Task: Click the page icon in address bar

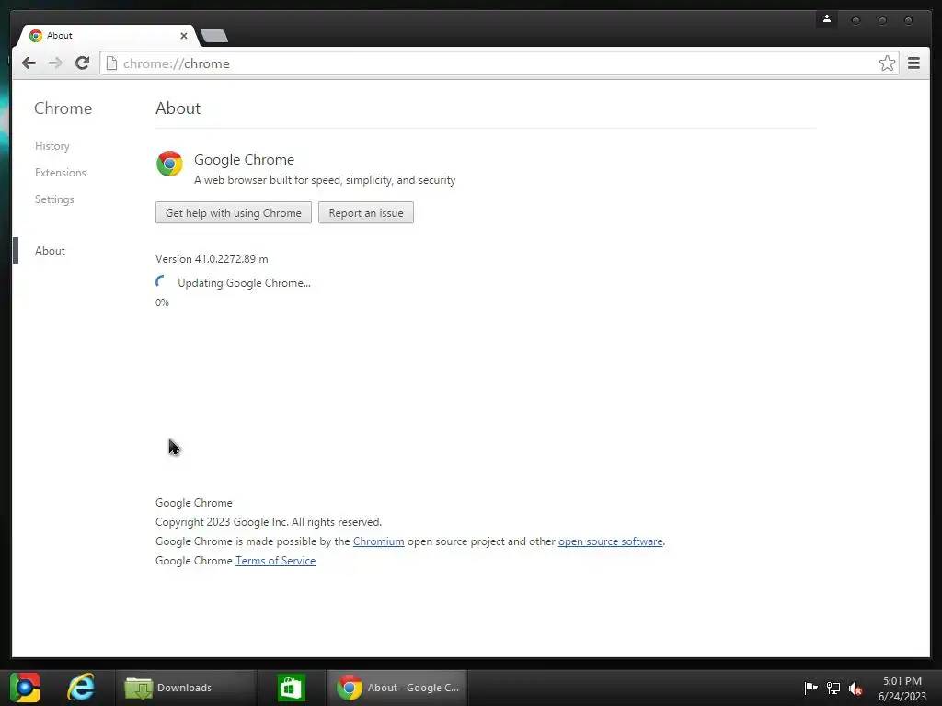Action: (x=111, y=63)
